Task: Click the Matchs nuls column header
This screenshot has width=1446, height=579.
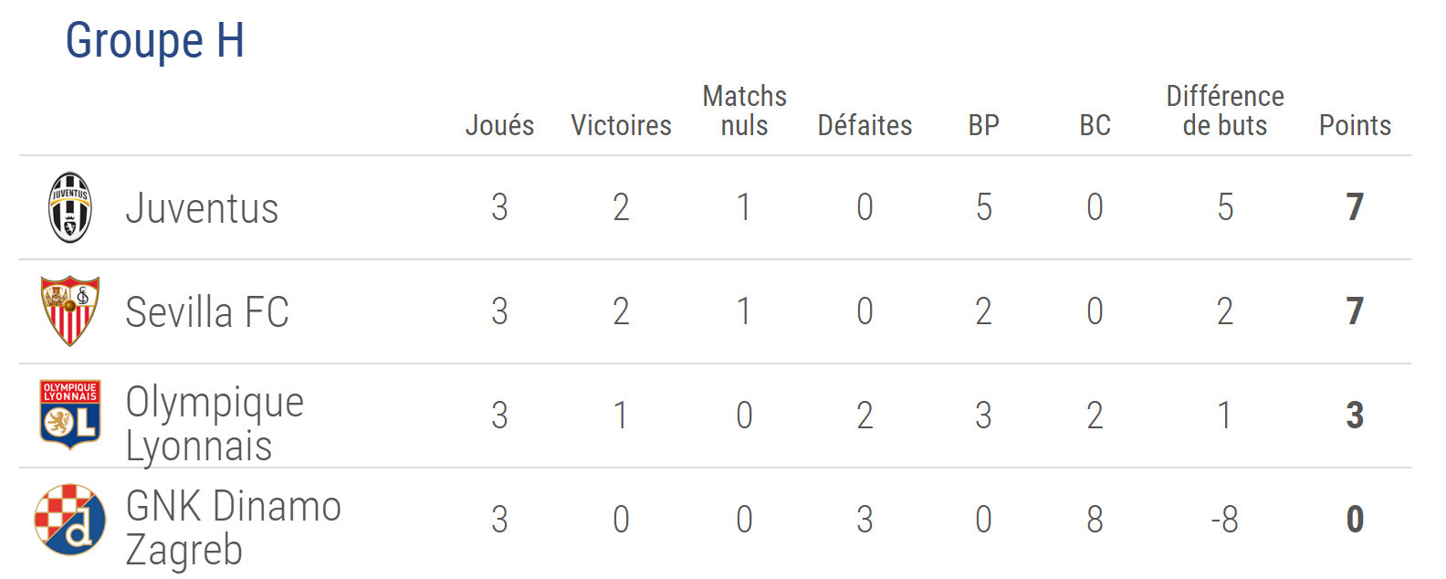Action: coord(744,111)
